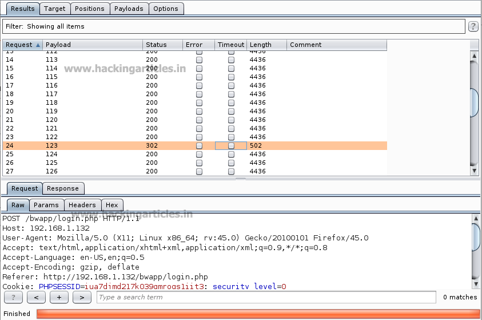Click the search help question mark button
The image size is (482, 320).
pos(13,297)
